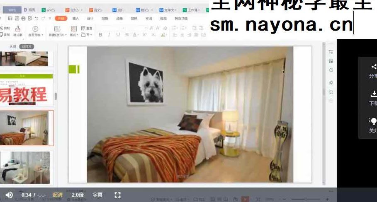Open the 视图 ribbon tab
The width and height of the screenshot is (377, 202).
pyautogui.click(x=163, y=18)
